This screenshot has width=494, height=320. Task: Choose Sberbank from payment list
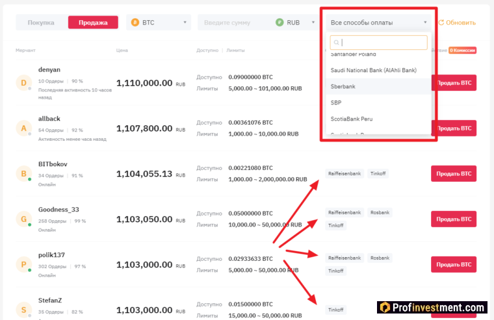pyautogui.click(x=378, y=86)
